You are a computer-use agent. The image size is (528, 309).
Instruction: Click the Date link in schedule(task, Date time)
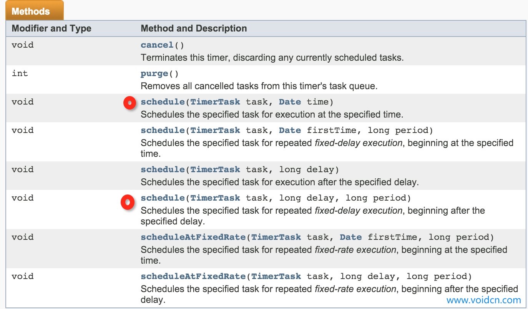pos(290,102)
